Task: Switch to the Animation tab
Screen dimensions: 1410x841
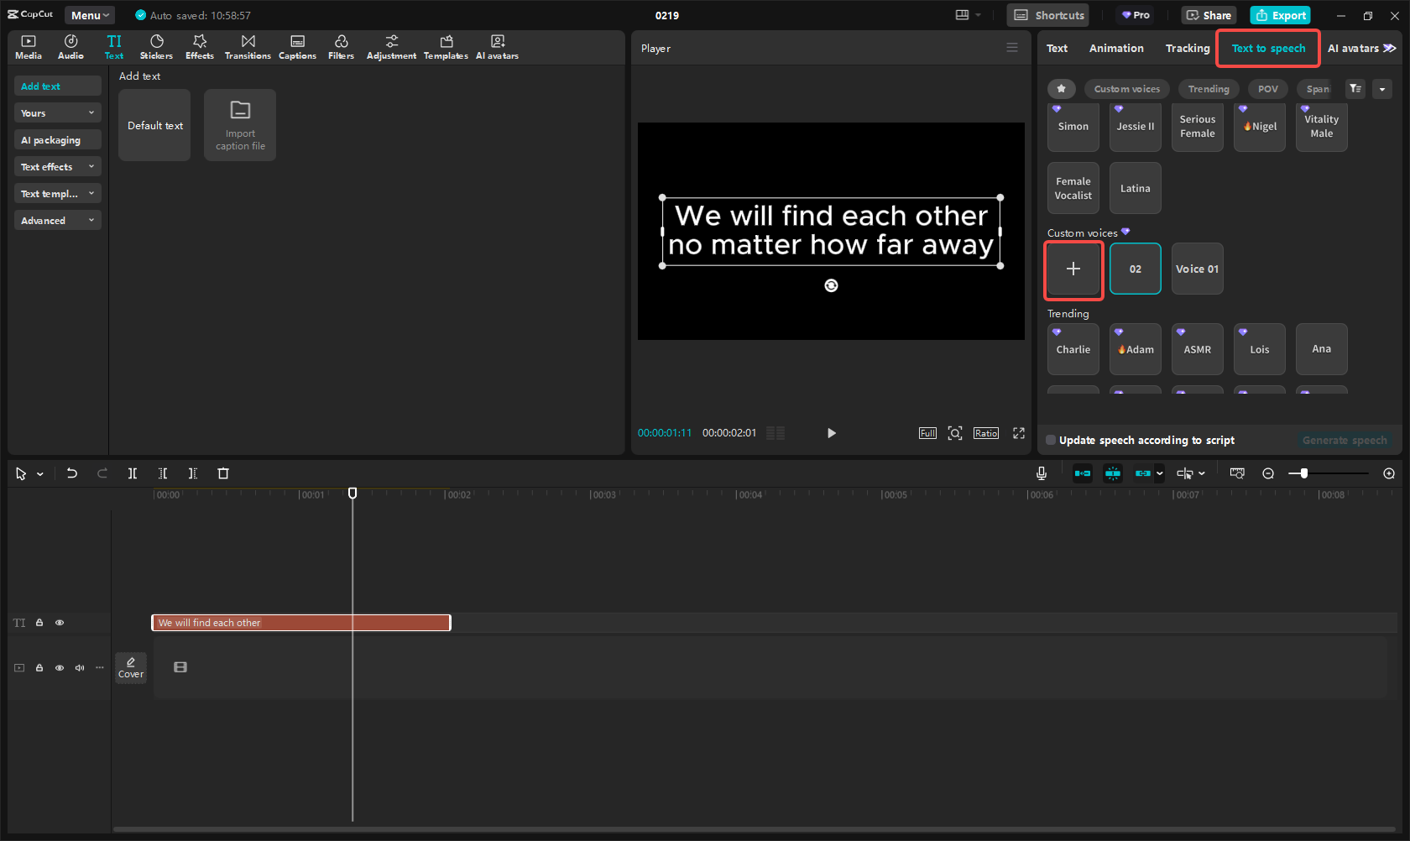Action: click(x=1115, y=49)
